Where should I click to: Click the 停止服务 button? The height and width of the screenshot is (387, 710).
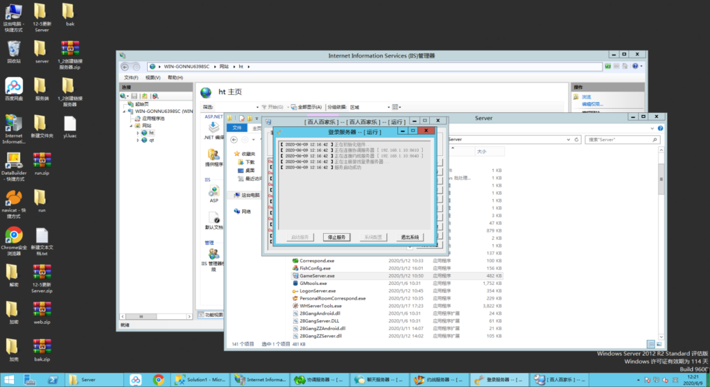pyautogui.click(x=336, y=237)
